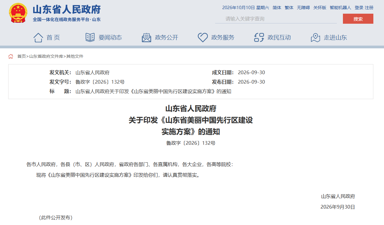Click the red 搜索 button
This screenshot has width=384, height=225.
[358, 19]
